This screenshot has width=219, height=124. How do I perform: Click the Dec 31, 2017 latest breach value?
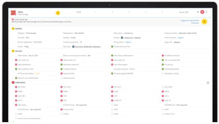click(x=34, y=55)
